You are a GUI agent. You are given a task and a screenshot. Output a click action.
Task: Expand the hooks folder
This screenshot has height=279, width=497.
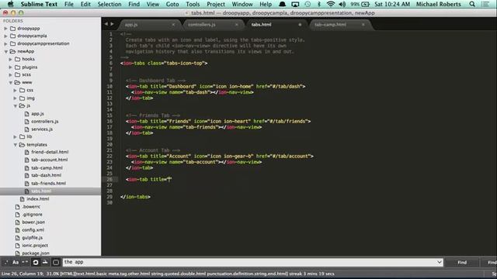pyautogui.click(x=10, y=59)
